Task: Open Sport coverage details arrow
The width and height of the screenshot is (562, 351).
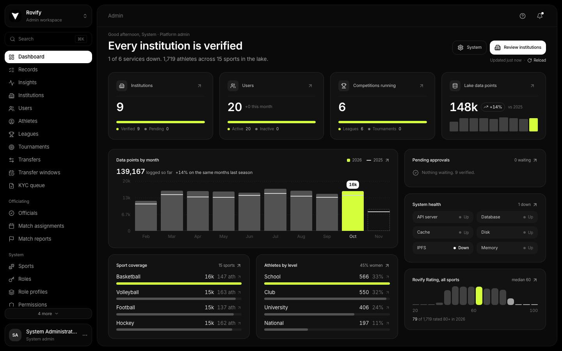Action: (239, 266)
